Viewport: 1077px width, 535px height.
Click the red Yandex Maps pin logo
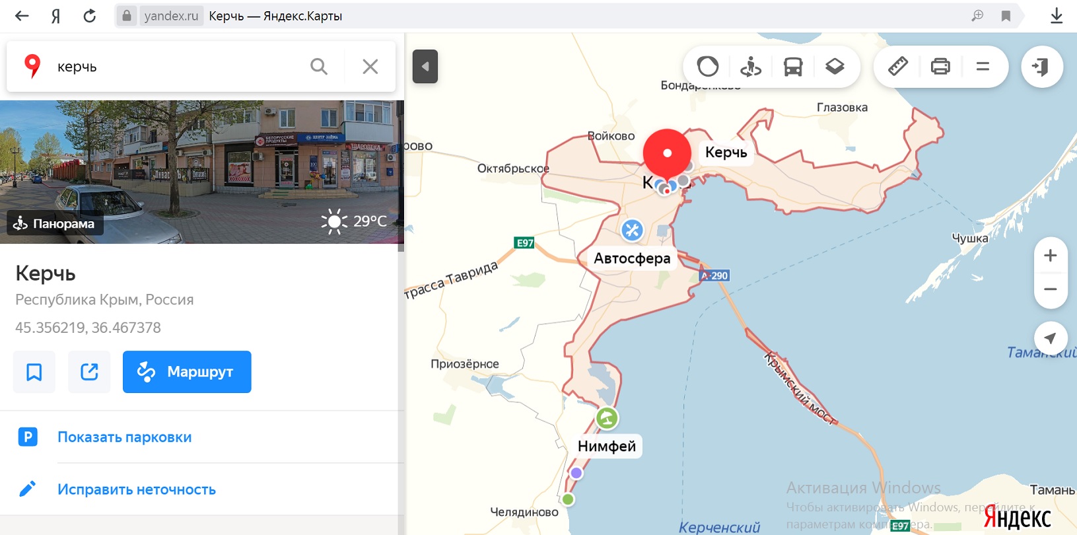[32, 66]
